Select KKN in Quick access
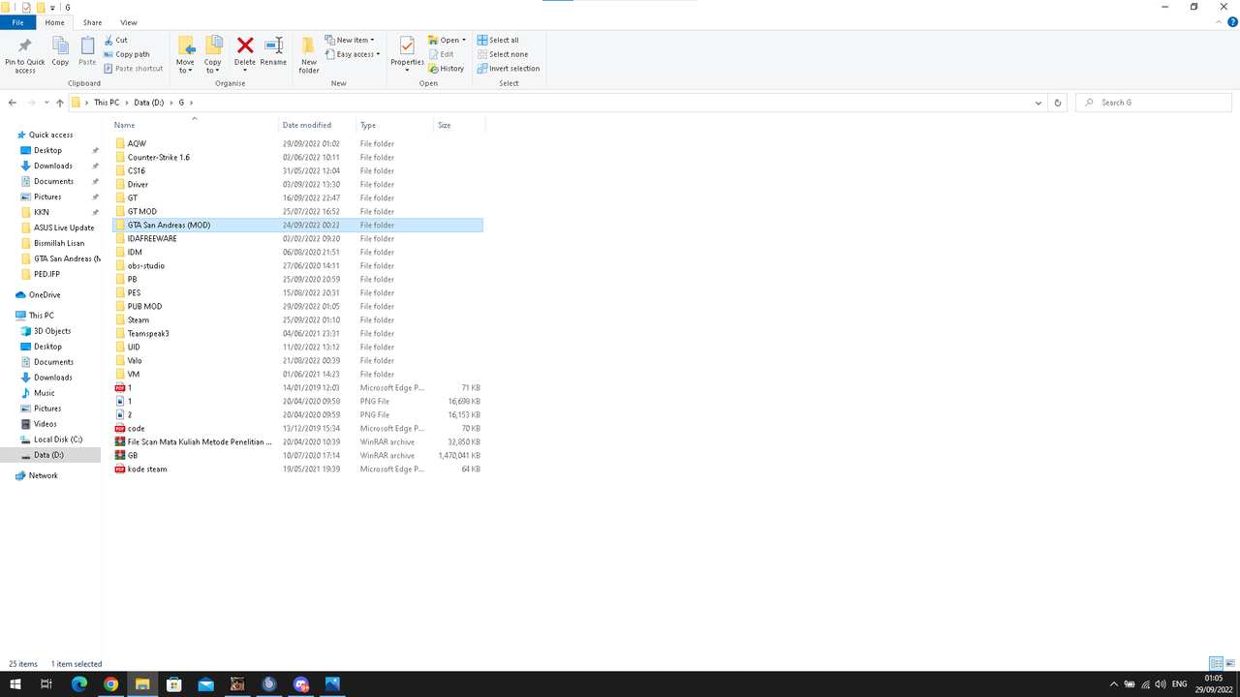Image resolution: width=1240 pixels, height=697 pixels. tap(42, 212)
